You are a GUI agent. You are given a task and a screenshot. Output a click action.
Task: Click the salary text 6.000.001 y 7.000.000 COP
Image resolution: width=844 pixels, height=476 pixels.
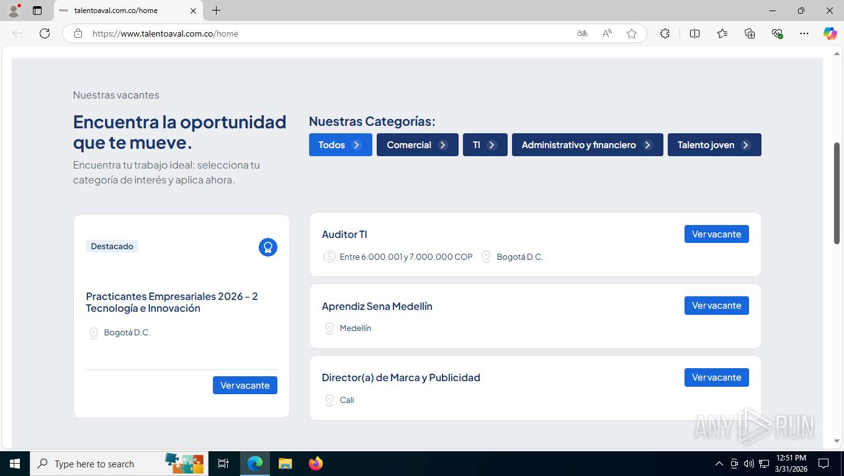(406, 257)
